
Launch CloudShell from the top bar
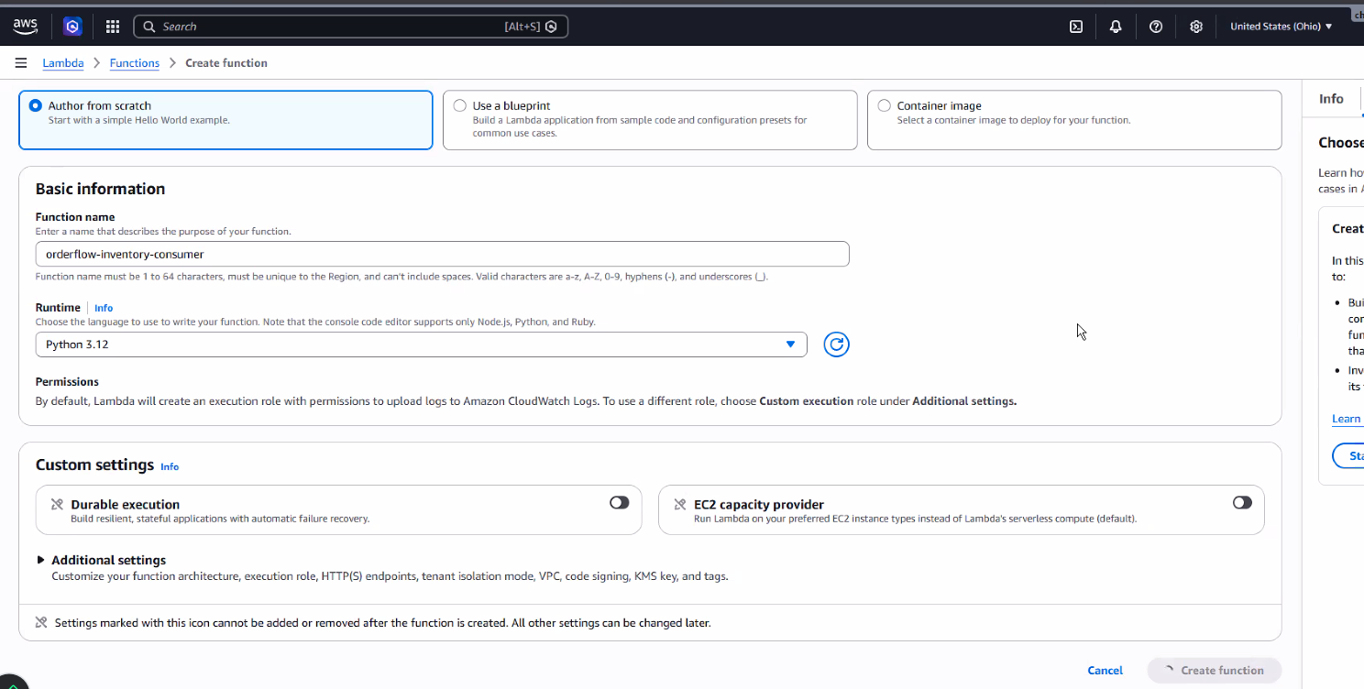[1076, 27]
